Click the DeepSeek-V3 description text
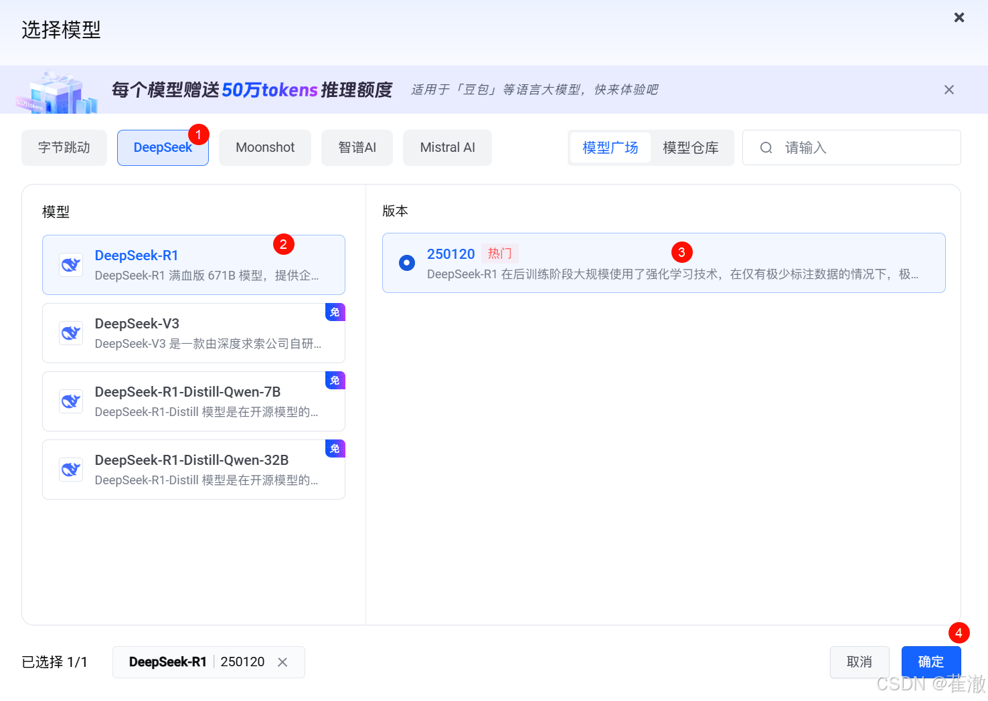Viewport: 988px width, 701px height. pyautogui.click(x=208, y=344)
